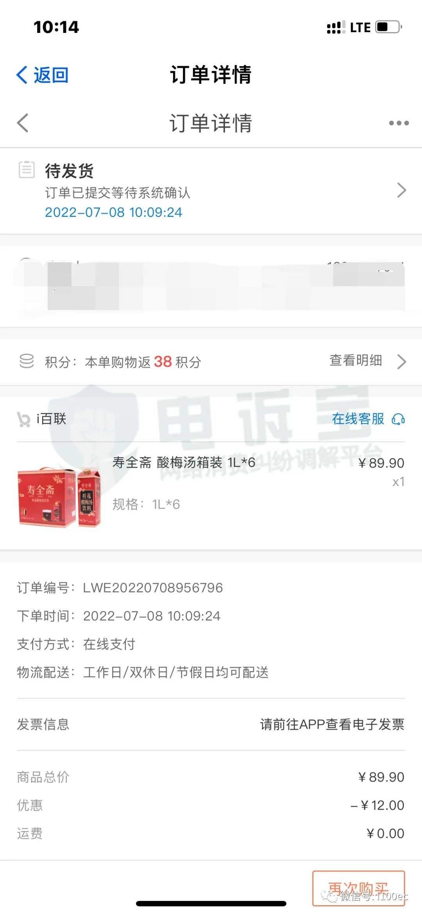The image size is (422, 915).
Task: Tap the customer service headset icon
Action: tap(398, 419)
